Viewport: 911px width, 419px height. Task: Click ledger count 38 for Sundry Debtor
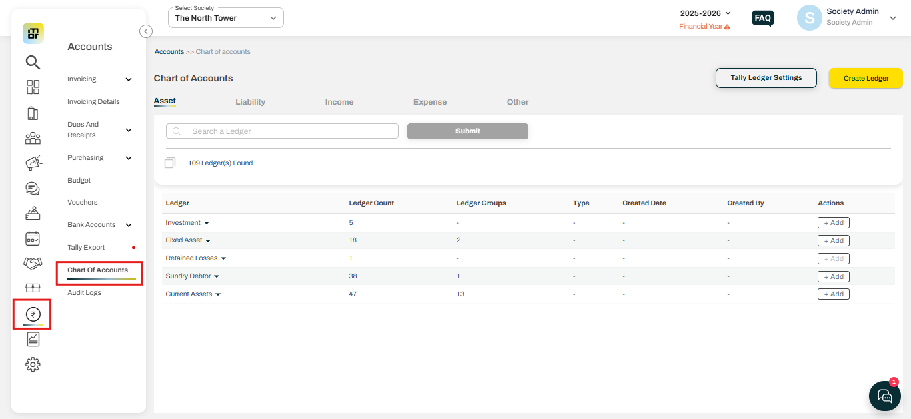353,276
